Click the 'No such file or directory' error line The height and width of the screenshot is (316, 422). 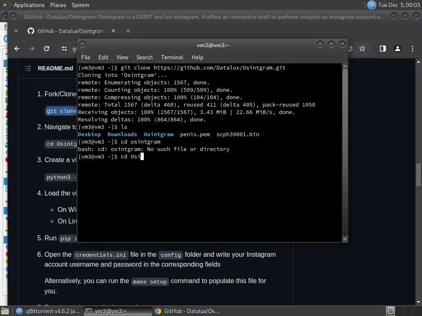(154, 149)
